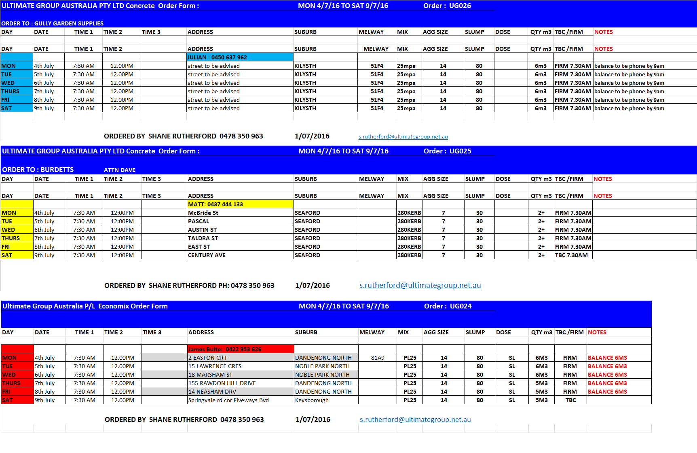
Task: Select the red James Bulte contact cell
Action: point(240,349)
